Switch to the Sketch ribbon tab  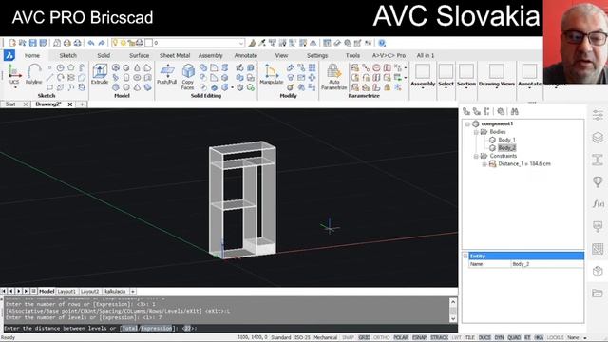(x=67, y=55)
